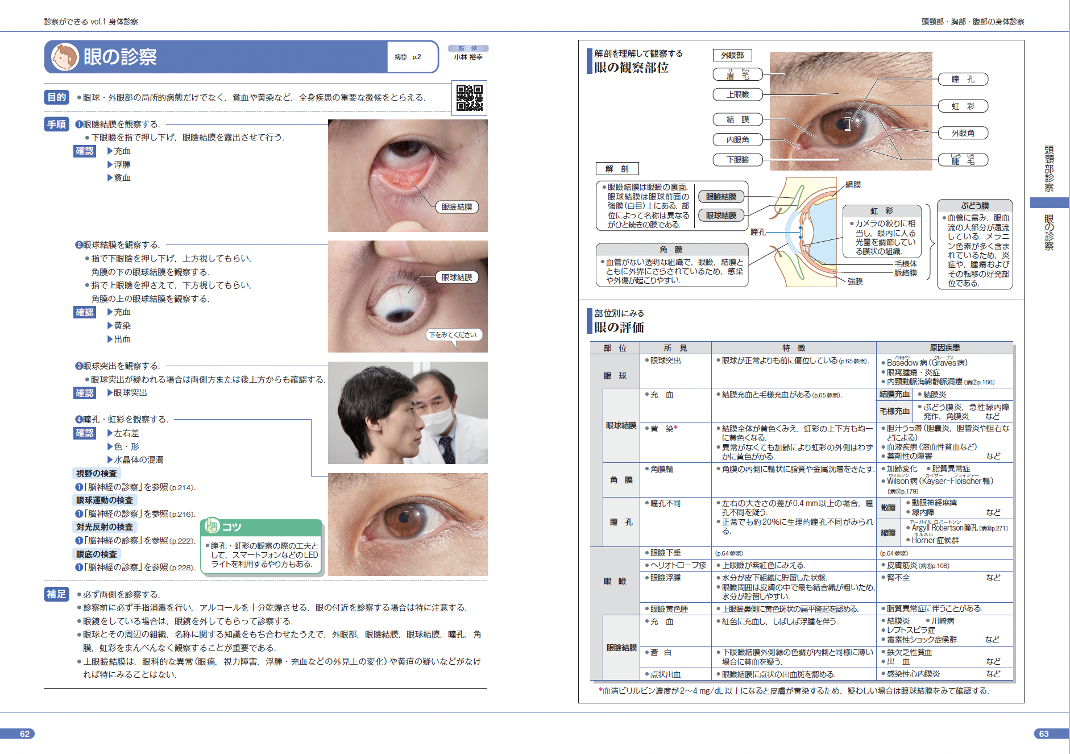This screenshot has width=1070, height=754.
Task: Click the 確認 badge next to 左右差
Action: point(85,433)
